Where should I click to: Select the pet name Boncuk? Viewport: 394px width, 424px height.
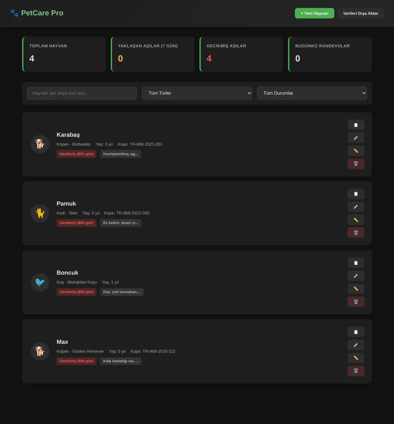coord(67,273)
